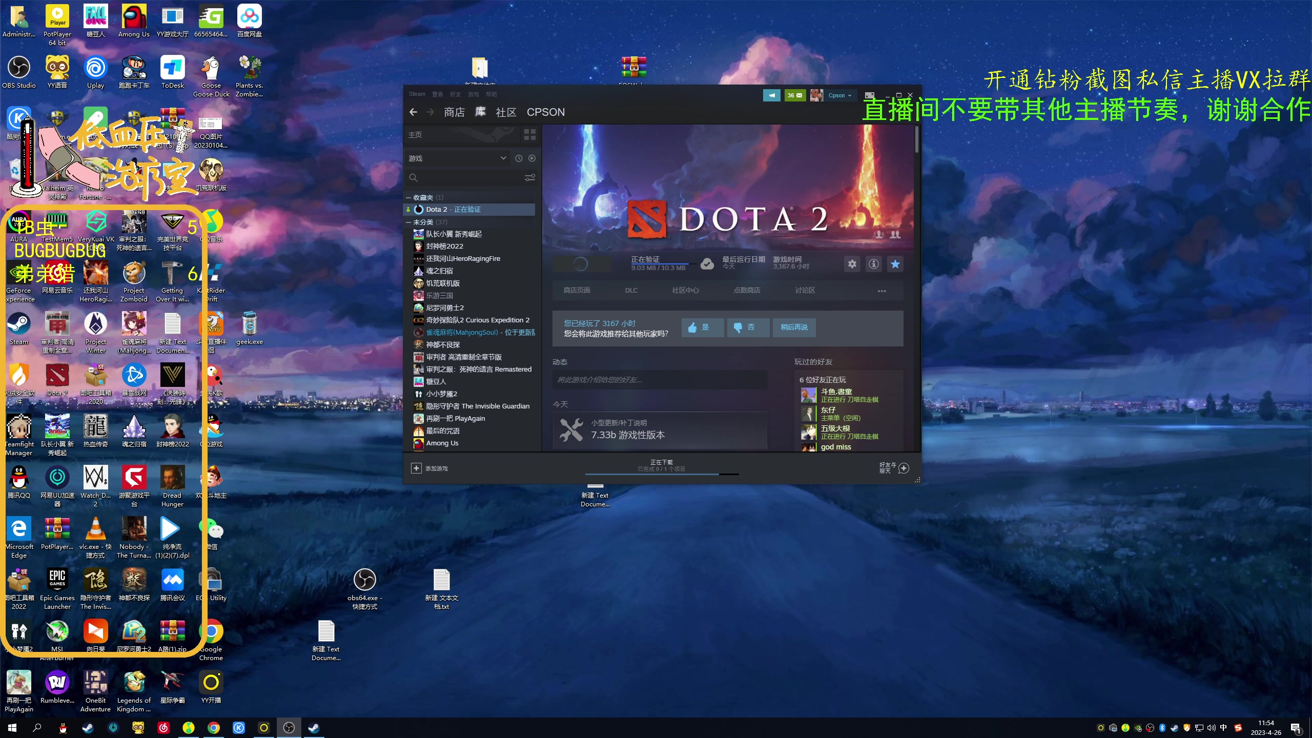Click the Cpson profile avatar in Steam
1312x738 pixels.
pyautogui.click(x=816, y=95)
